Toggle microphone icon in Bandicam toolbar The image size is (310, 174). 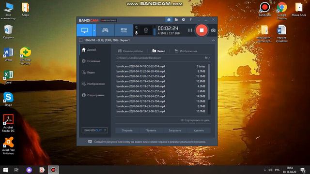tap(136, 33)
